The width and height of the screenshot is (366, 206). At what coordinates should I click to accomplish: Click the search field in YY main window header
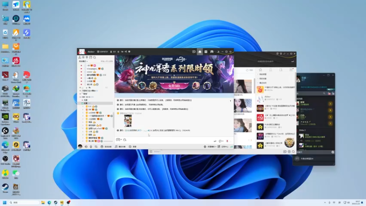tap(273, 61)
